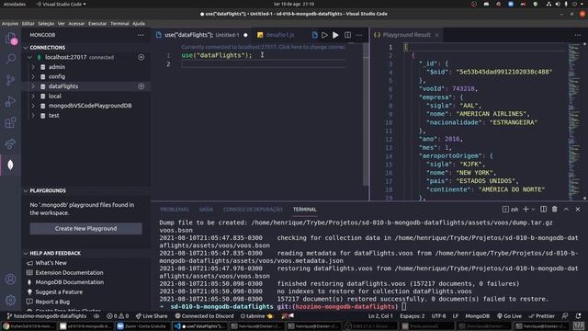The height and width of the screenshot is (331, 588).
Task: Switch to PROBLEMAS panel tab
Action: pyautogui.click(x=175, y=210)
